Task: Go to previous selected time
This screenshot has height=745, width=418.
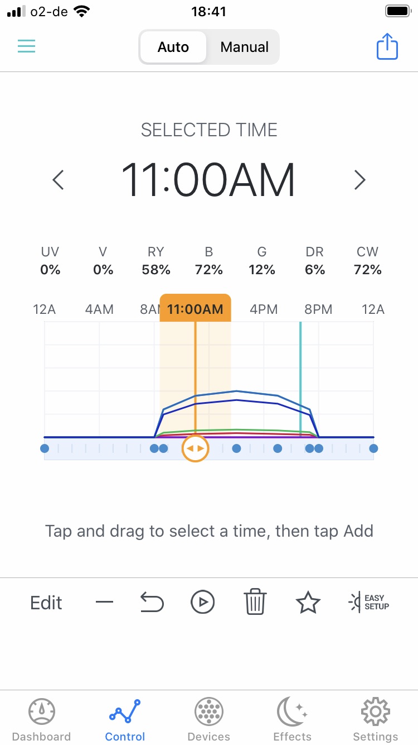Action: (x=58, y=180)
